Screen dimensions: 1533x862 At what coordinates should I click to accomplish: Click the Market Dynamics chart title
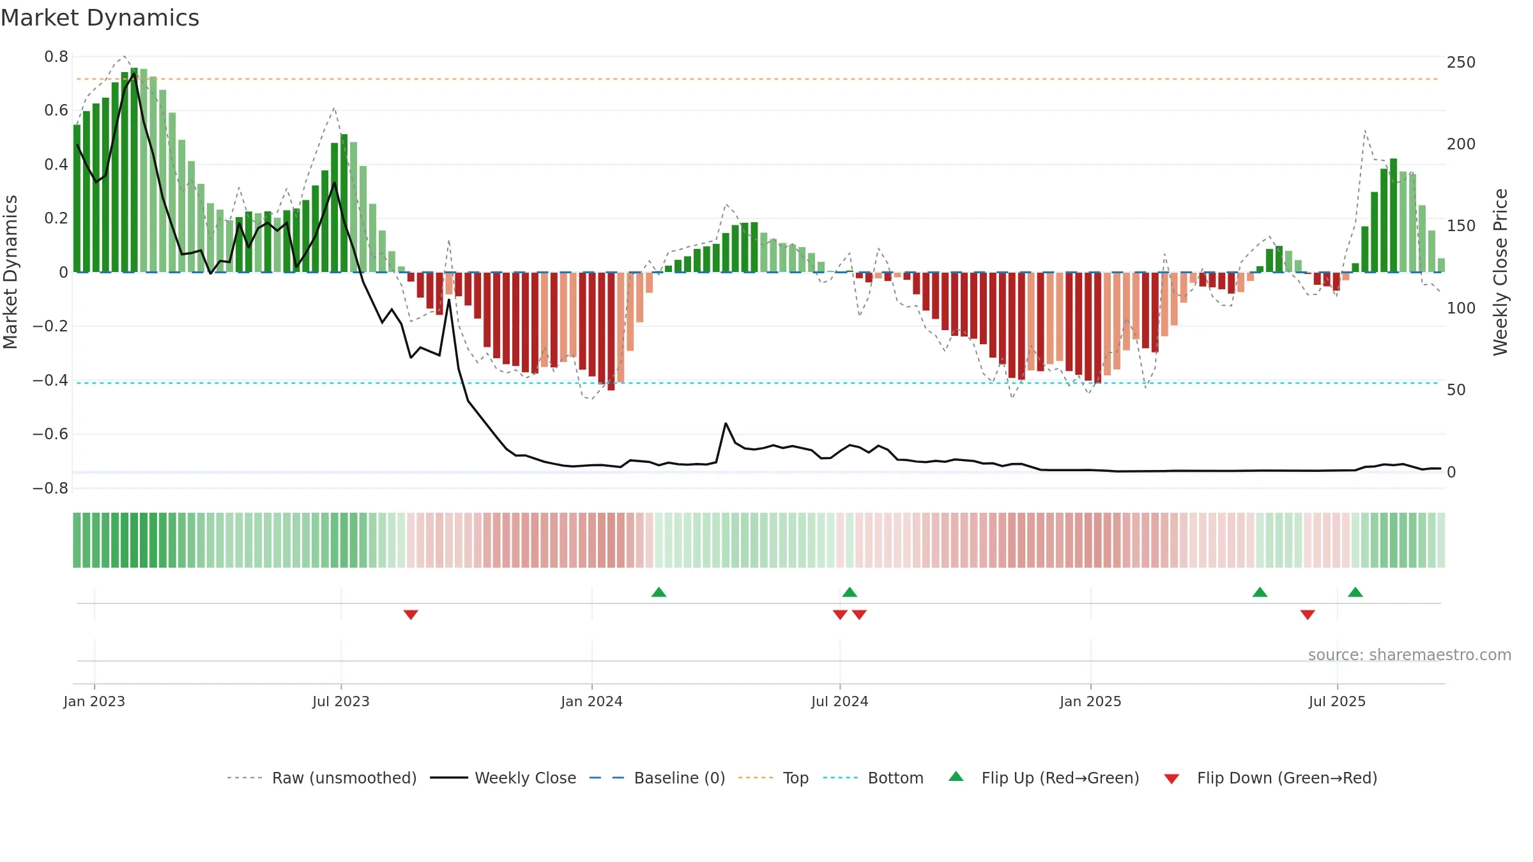click(x=100, y=18)
